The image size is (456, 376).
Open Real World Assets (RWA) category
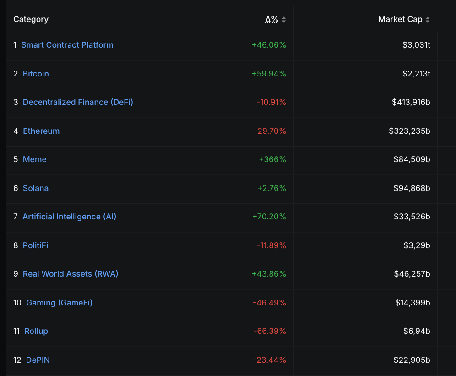coord(71,274)
